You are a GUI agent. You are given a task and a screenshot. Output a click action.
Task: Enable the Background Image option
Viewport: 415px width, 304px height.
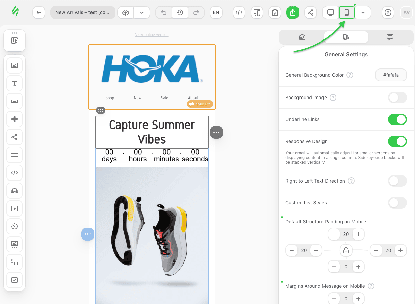click(x=397, y=98)
